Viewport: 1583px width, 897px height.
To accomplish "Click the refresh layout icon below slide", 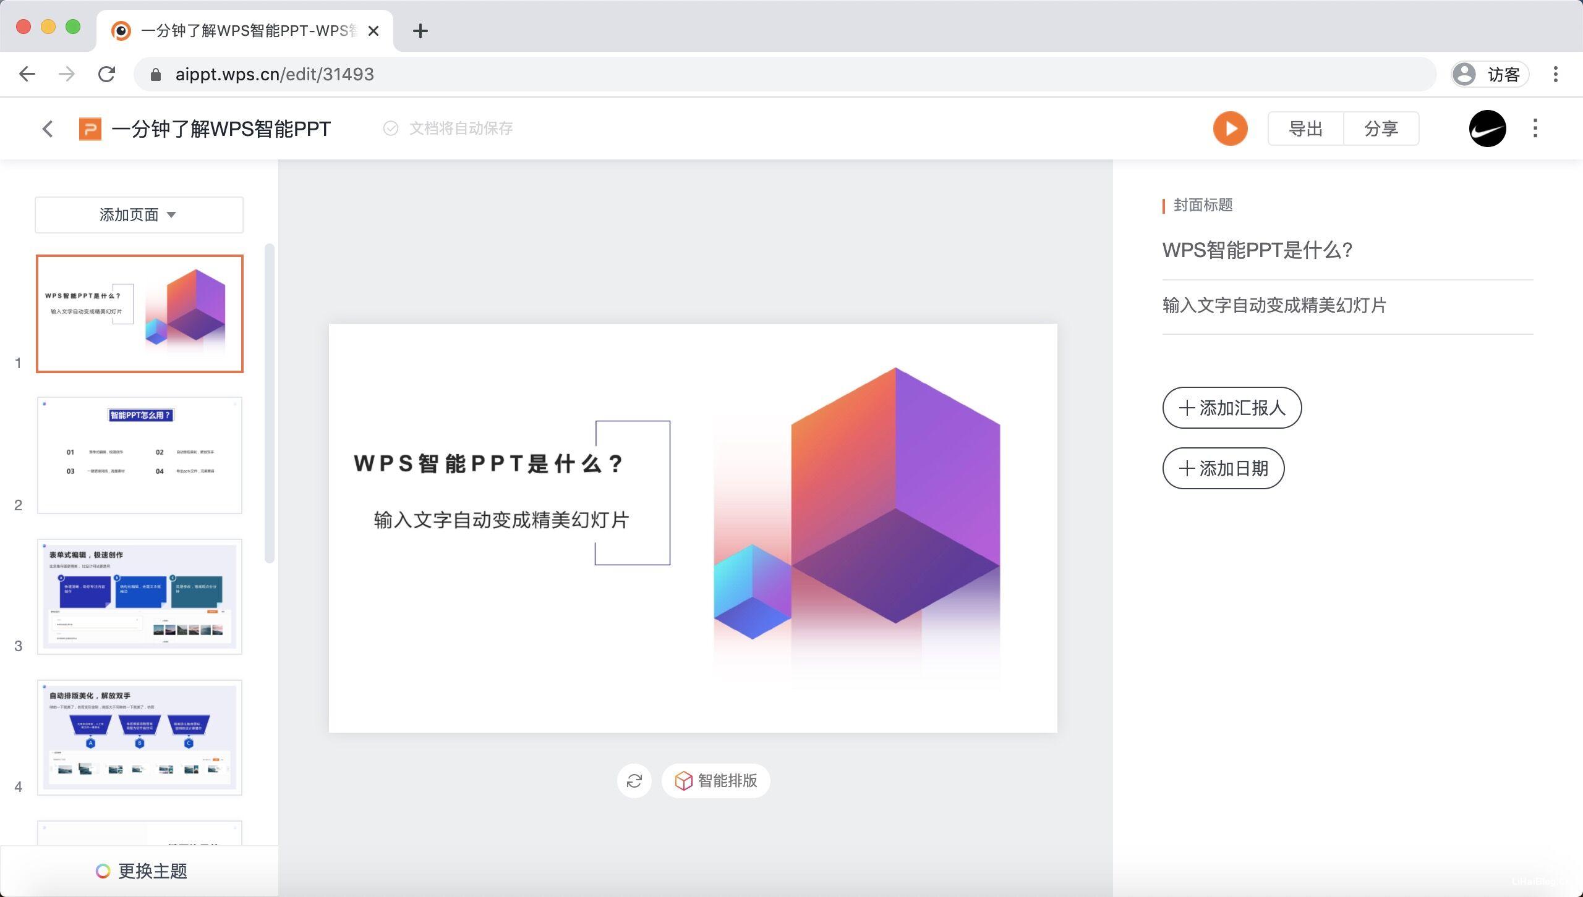I will click(634, 781).
